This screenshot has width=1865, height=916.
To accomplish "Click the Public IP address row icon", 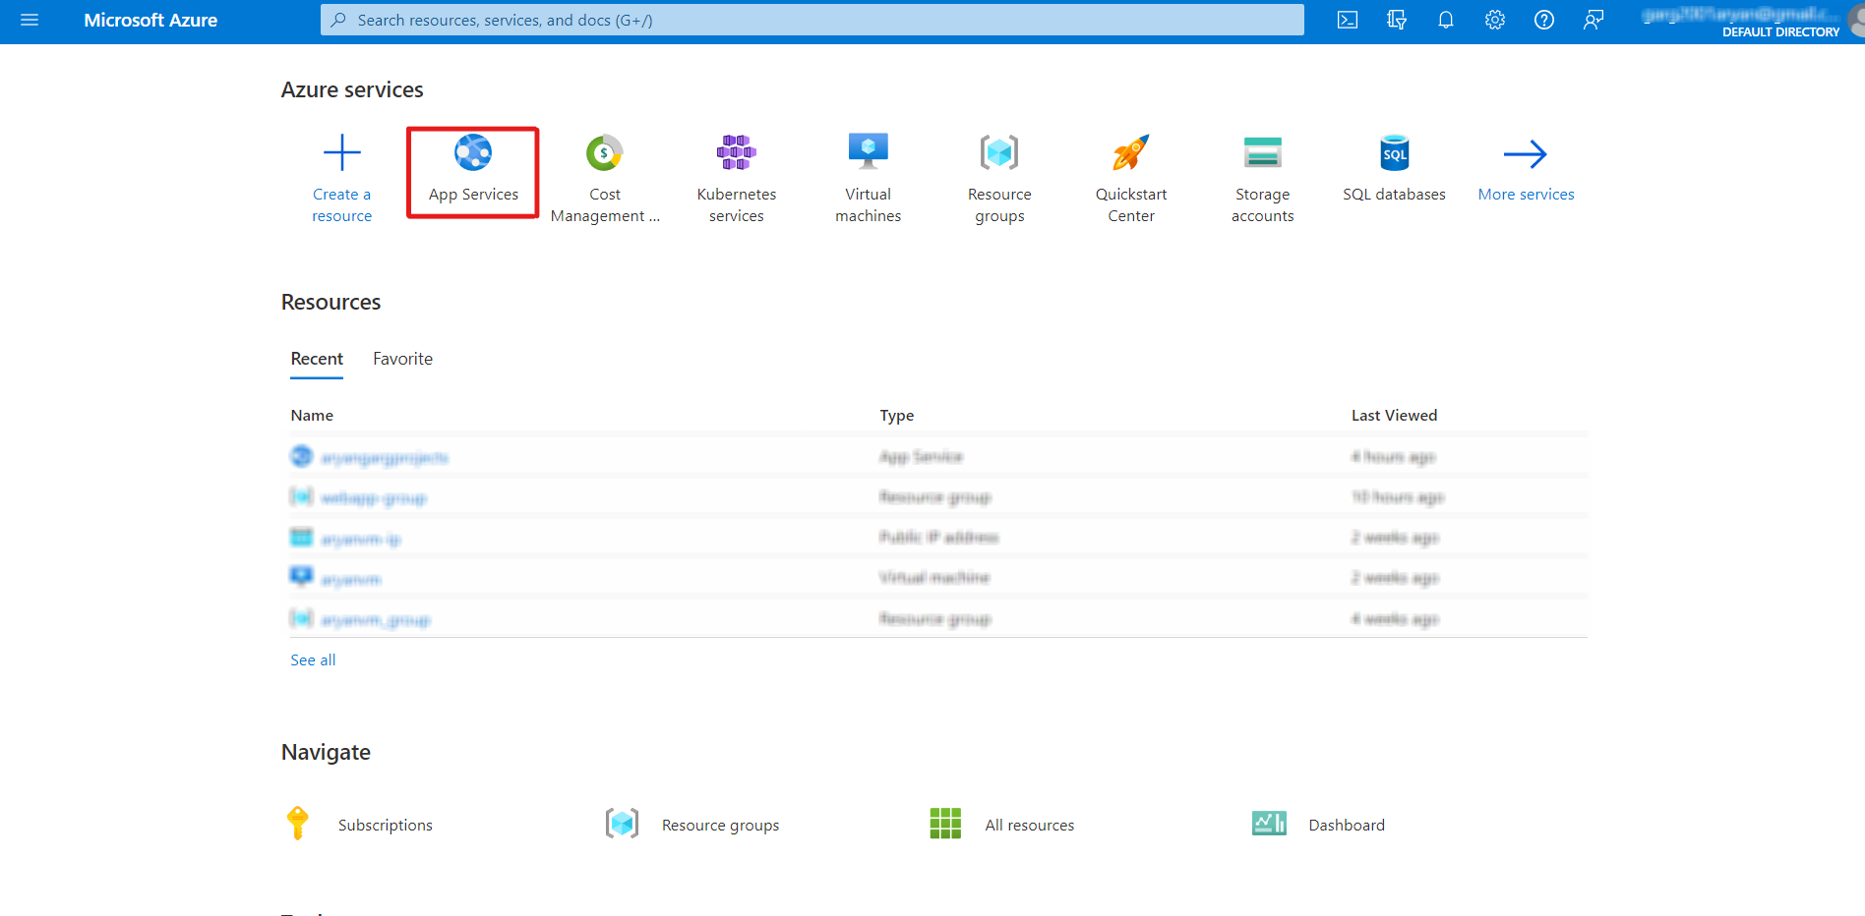I will tap(301, 538).
